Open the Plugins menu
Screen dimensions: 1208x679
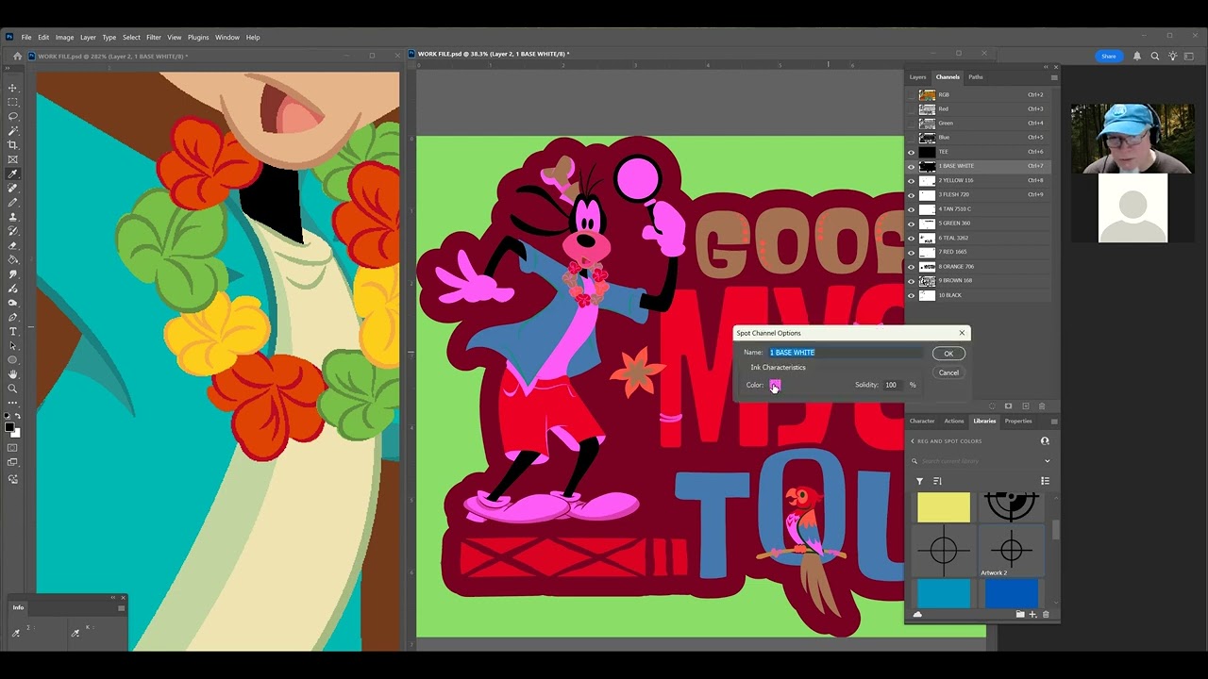click(x=198, y=38)
